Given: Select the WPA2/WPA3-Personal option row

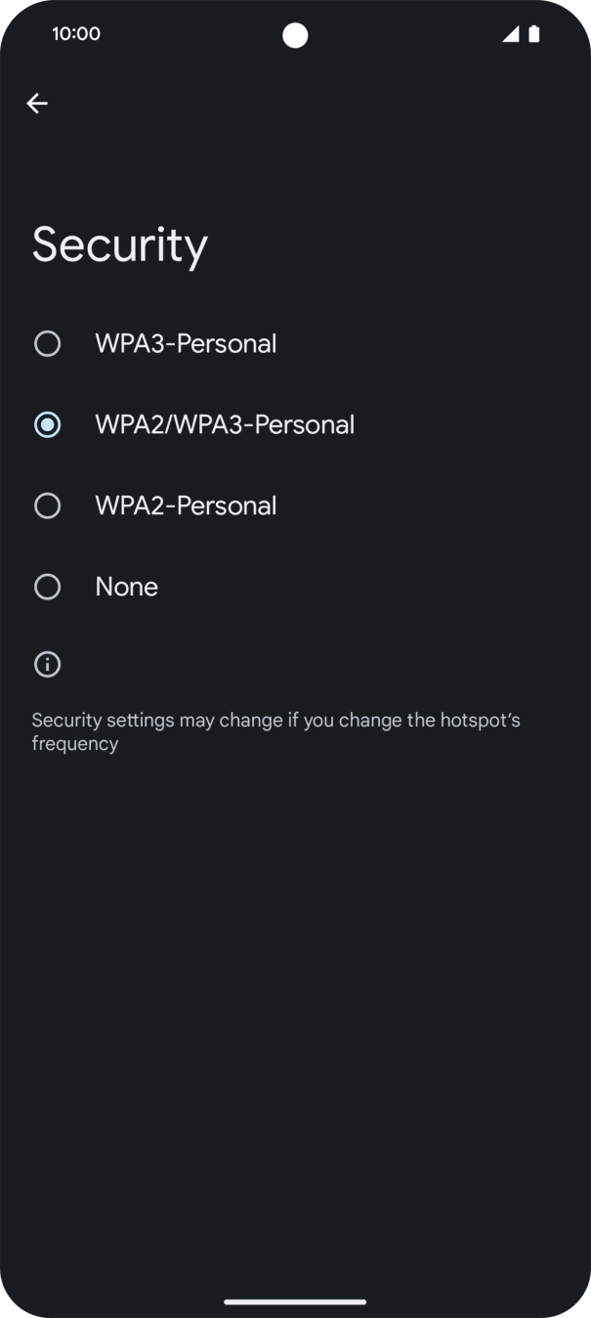Looking at the screenshot, I should pos(224,424).
